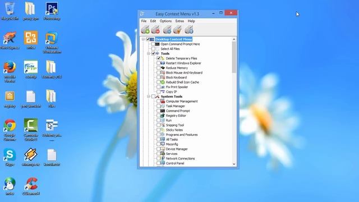Select the VMware Workstation desktop shortcut

pos(52,43)
